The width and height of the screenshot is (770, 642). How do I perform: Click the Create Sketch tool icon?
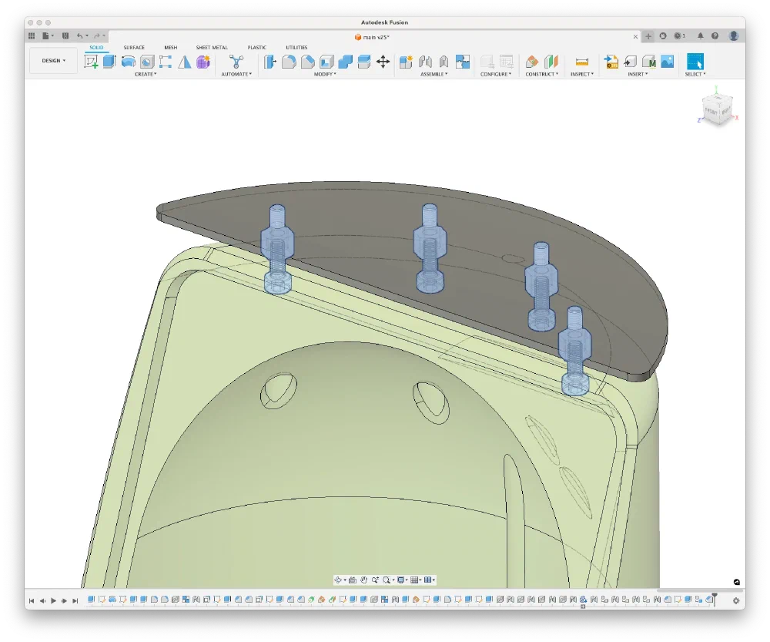click(x=91, y=62)
